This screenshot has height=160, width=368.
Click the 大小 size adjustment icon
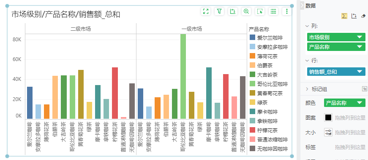[328, 132]
